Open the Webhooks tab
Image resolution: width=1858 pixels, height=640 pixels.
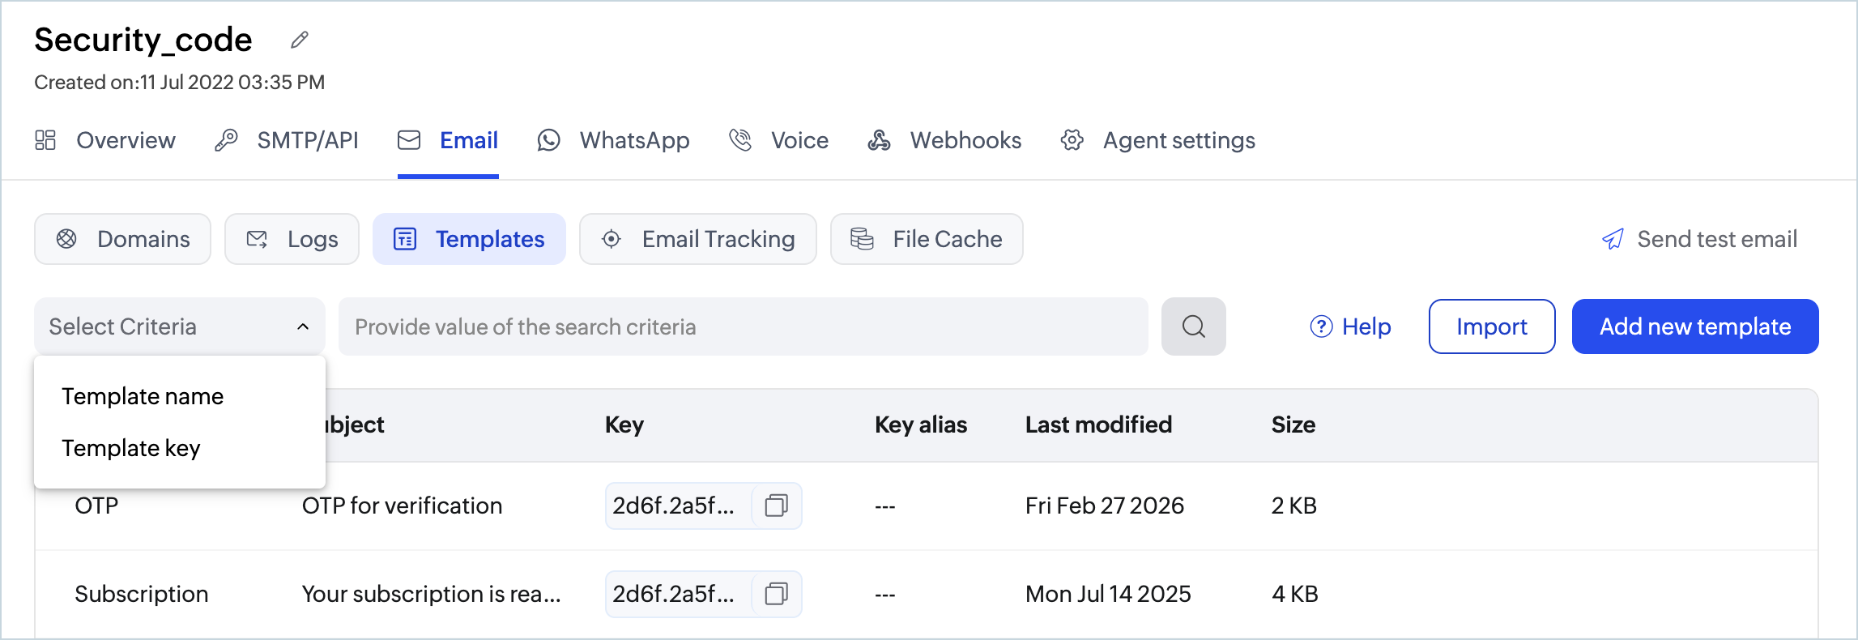[x=944, y=140]
